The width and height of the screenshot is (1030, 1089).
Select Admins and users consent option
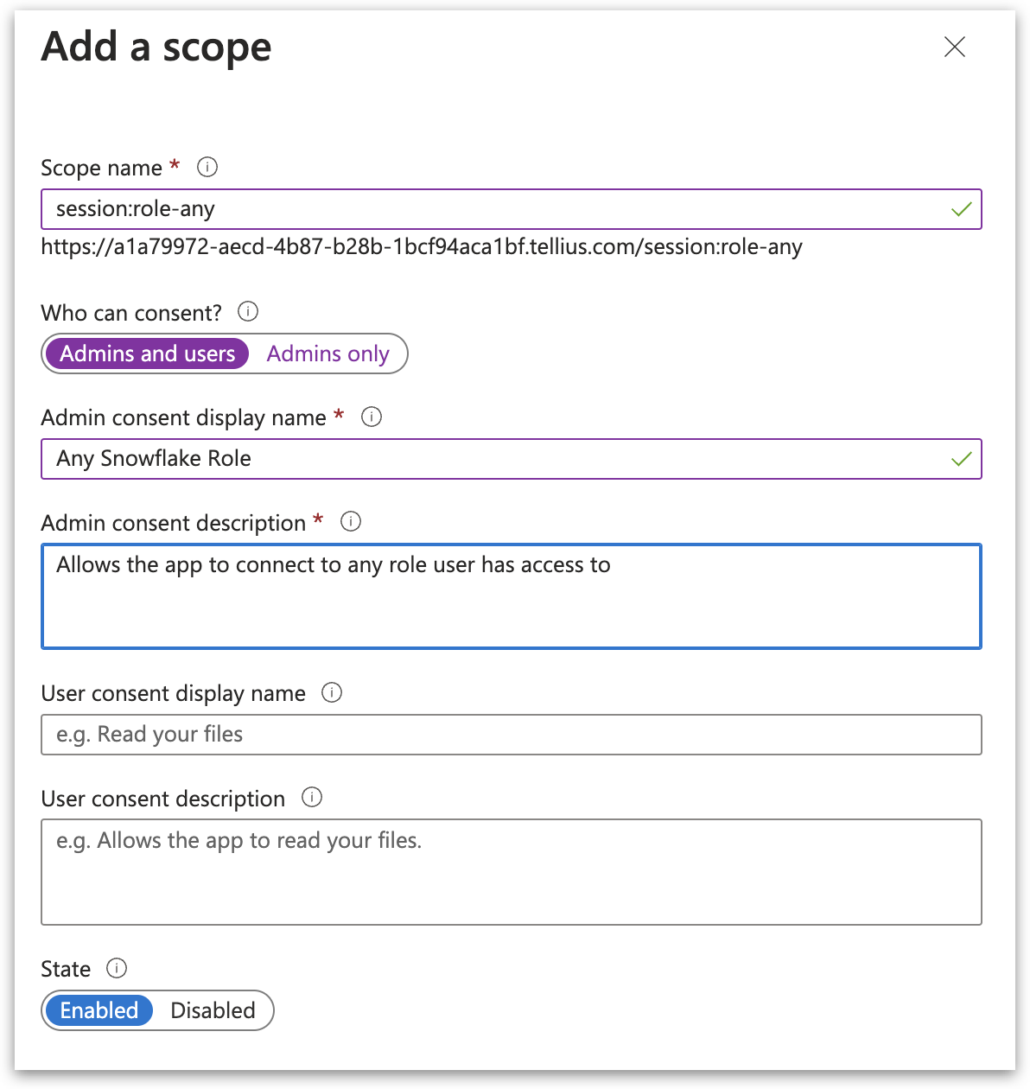[148, 354]
